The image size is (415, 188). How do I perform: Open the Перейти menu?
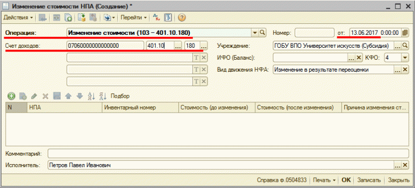coord(134,18)
